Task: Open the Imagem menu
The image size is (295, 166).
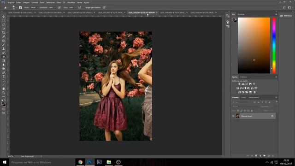Action: click(x=26, y=3)
